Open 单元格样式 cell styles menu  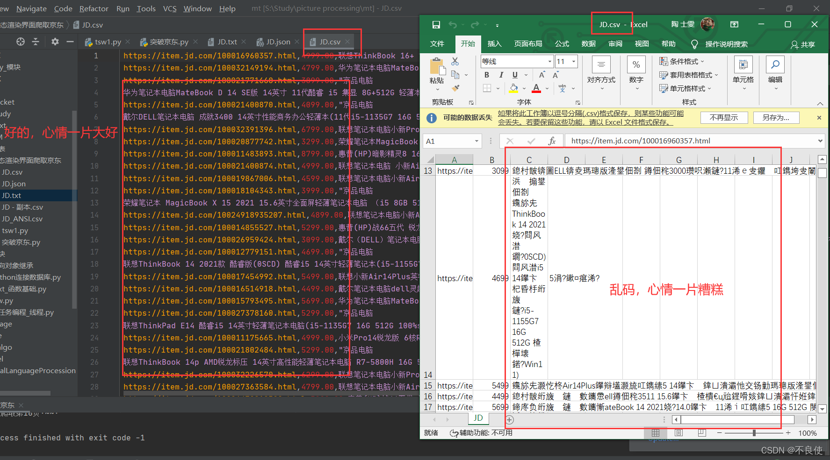coord(685,88)
